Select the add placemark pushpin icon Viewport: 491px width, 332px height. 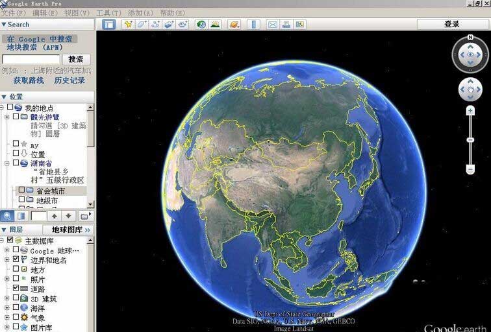(x=128, y=25)
